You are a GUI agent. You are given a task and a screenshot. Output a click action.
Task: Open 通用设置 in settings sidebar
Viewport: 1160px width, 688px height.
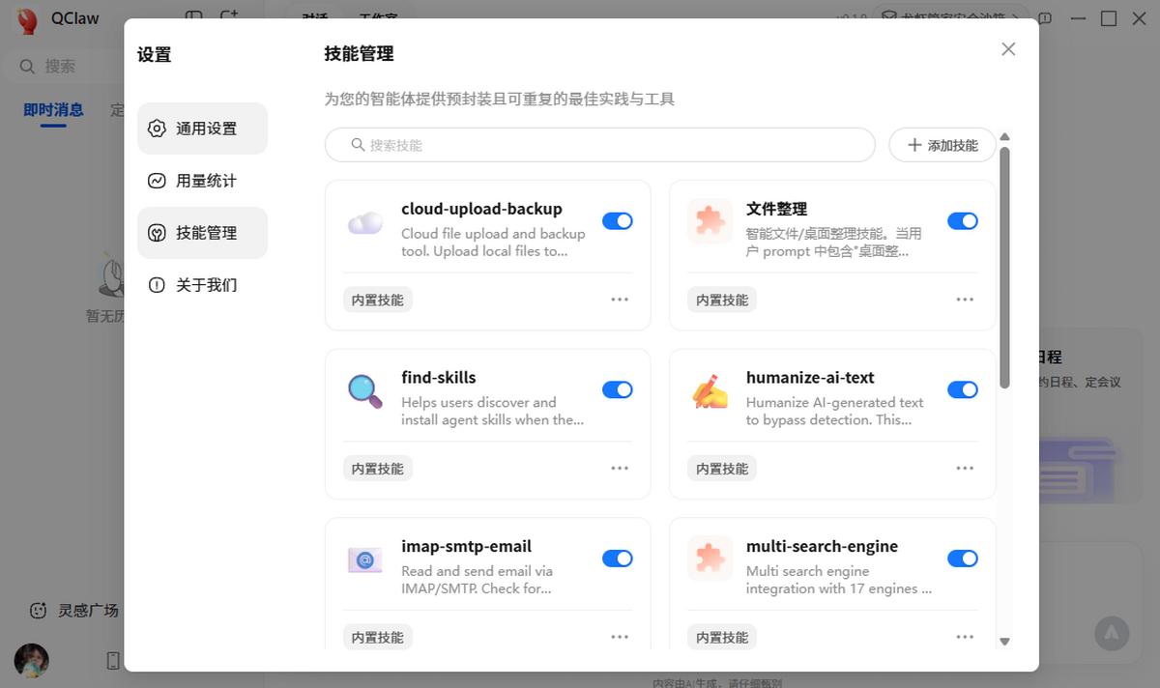pyautogui.click(x=203, y=129)
